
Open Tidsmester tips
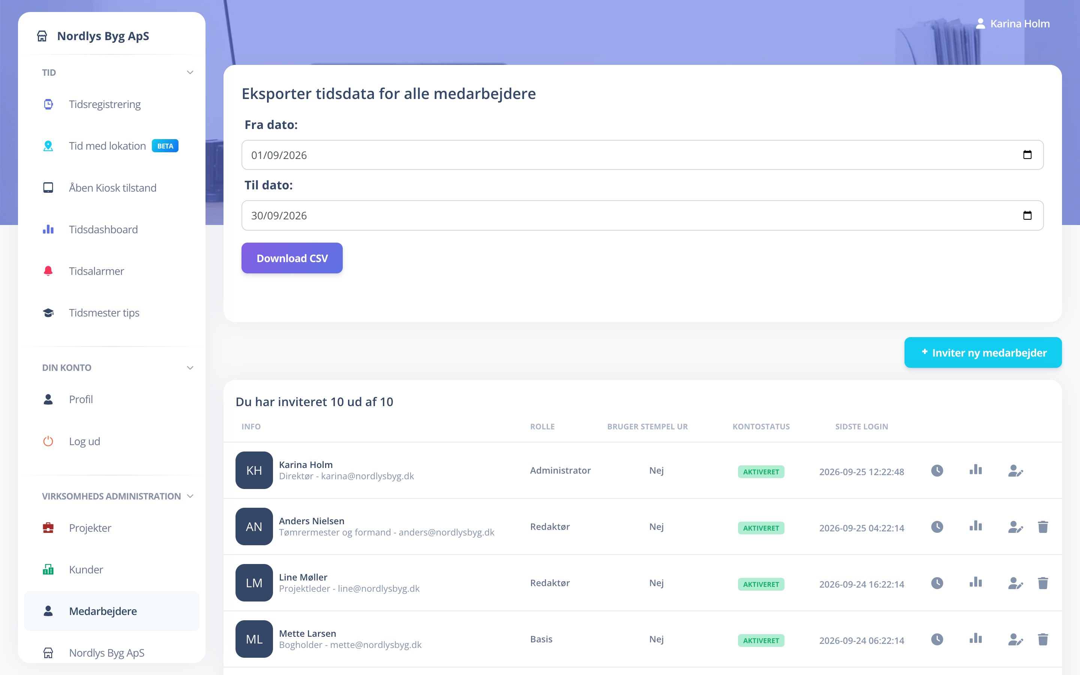tap(112, 313)
